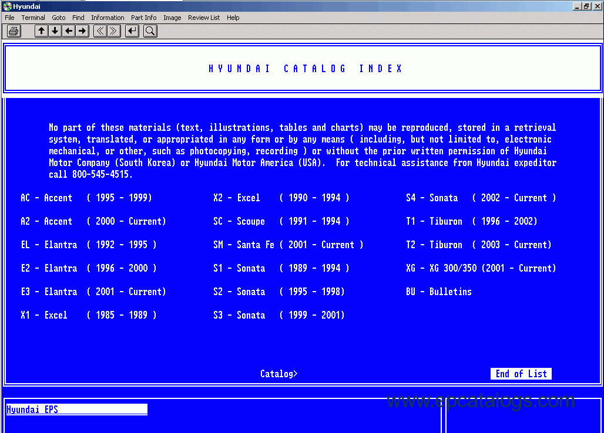Close the Hyundai window
This screenshot has height=433, width=604.
click(597, 6)
